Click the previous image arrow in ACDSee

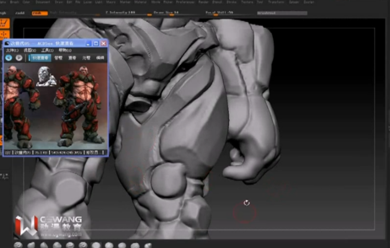[x=9, y=58]
